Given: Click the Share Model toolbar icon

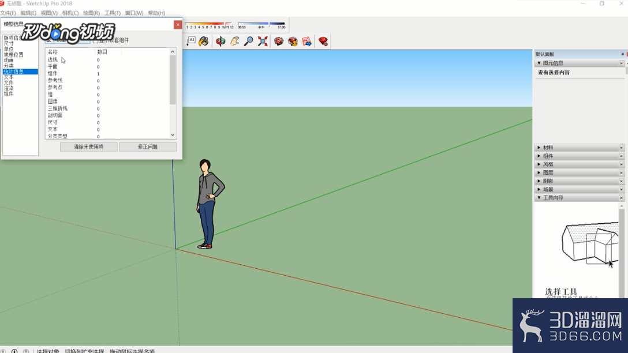Looking at the screenshot, I should click(293, 41).
